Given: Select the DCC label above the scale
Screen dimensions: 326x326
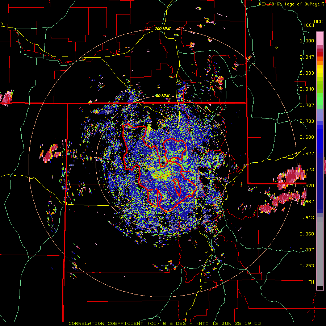Looking at the screenshot, I should click(x=318, y=22).
